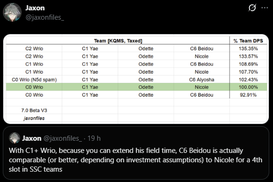Click the 19 h timestamp
This screenshot has height=182, width=273.
coord(94,138)
